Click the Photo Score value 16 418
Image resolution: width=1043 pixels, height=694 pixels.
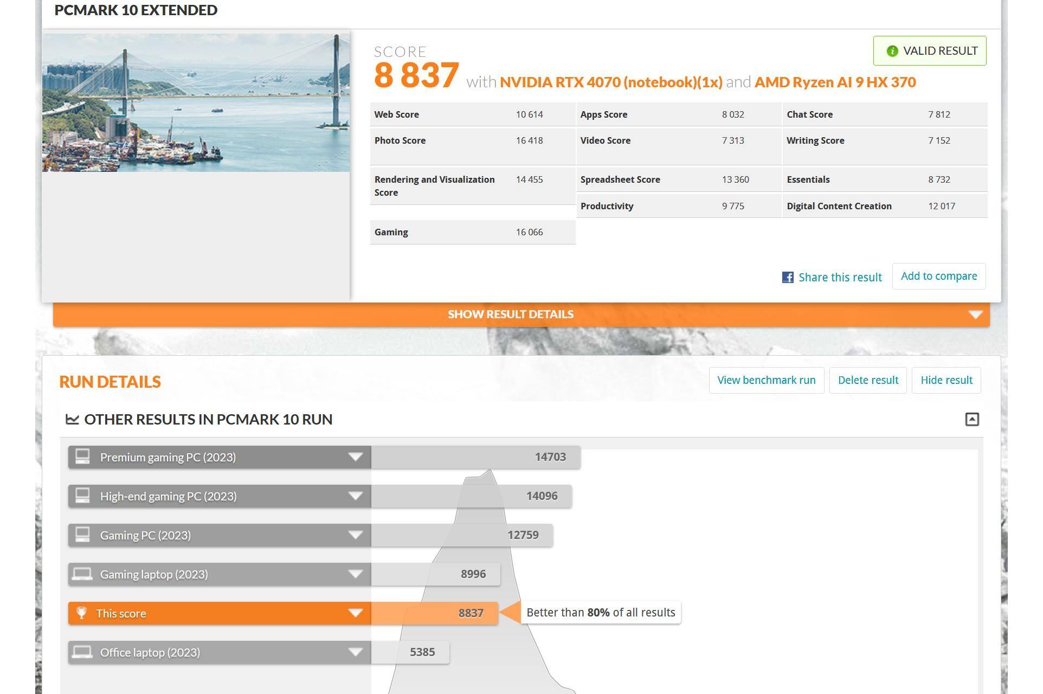pos(529,140)
